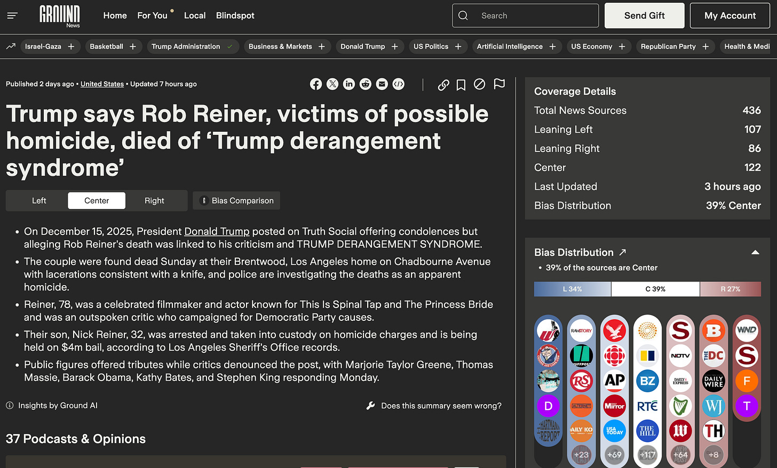Follow the Israel-Gaza topic
Image resolution: width=777 pixels, height=468 pixels.
(71, 46)
